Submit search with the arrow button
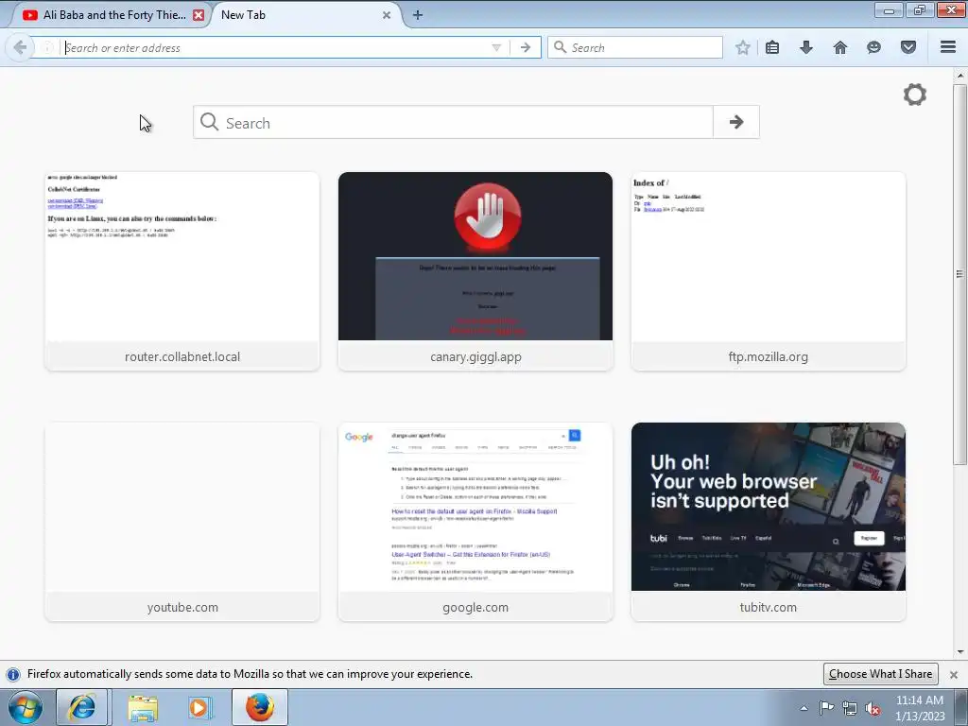Viewport: 968px width, 726px height. click(x=735, y=122)
